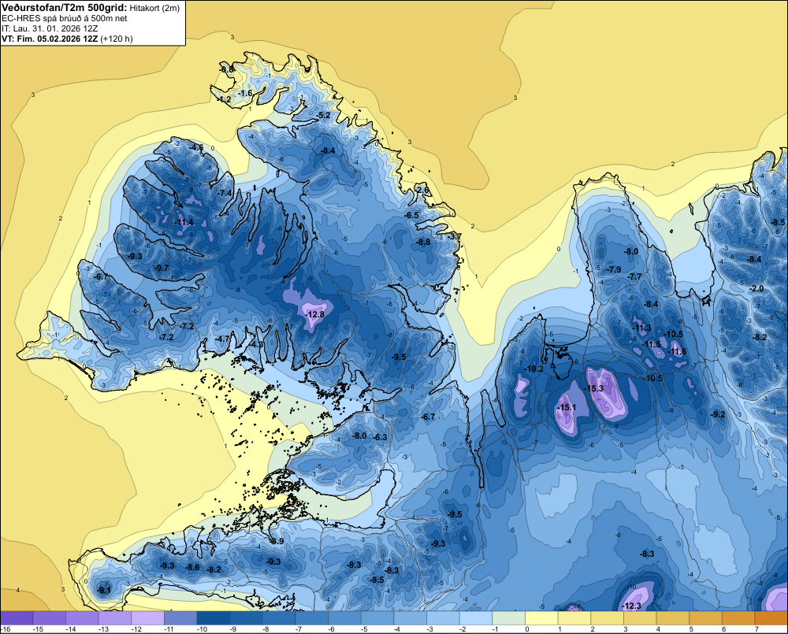Click the 'EC-HRES spá brúuð á 500m net' line
788x634 pixels.
(65, 18)
